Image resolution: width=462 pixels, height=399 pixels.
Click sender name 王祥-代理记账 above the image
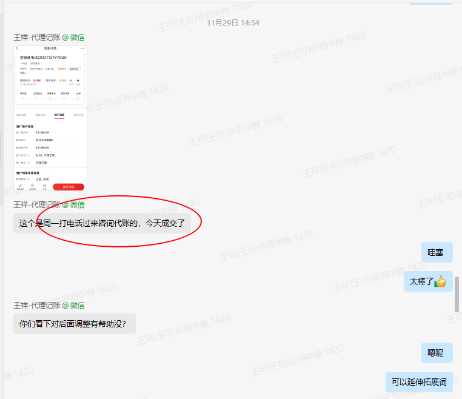tap(37, 38)
